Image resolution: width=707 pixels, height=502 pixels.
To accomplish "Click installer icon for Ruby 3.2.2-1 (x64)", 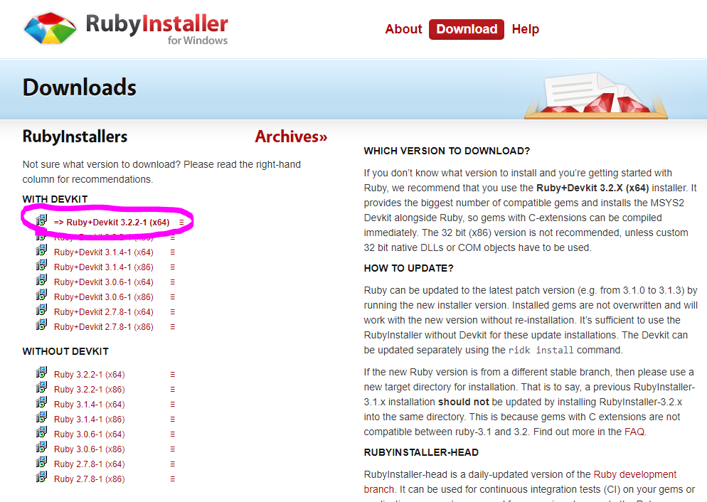I will tap(41, 372).
